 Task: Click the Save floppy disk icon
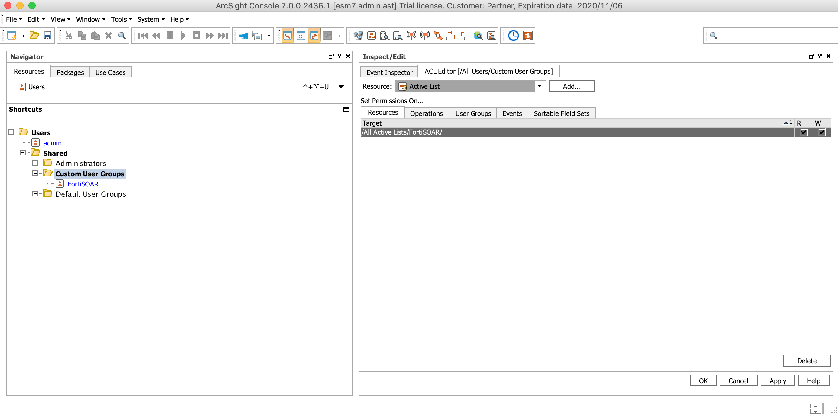[47, 35]
